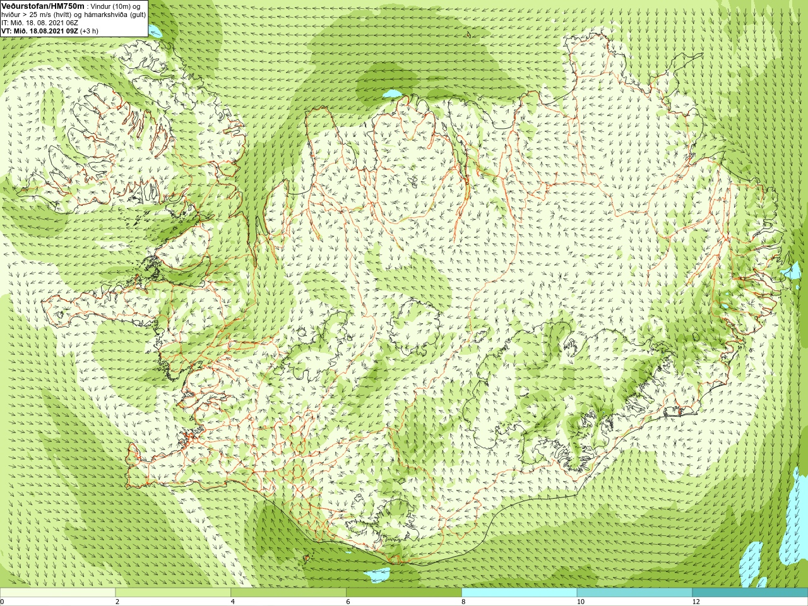Click the legend scale label '12'
Image resolution: width=808 pixels, height=606 pixels.
(x=696, y=602)
